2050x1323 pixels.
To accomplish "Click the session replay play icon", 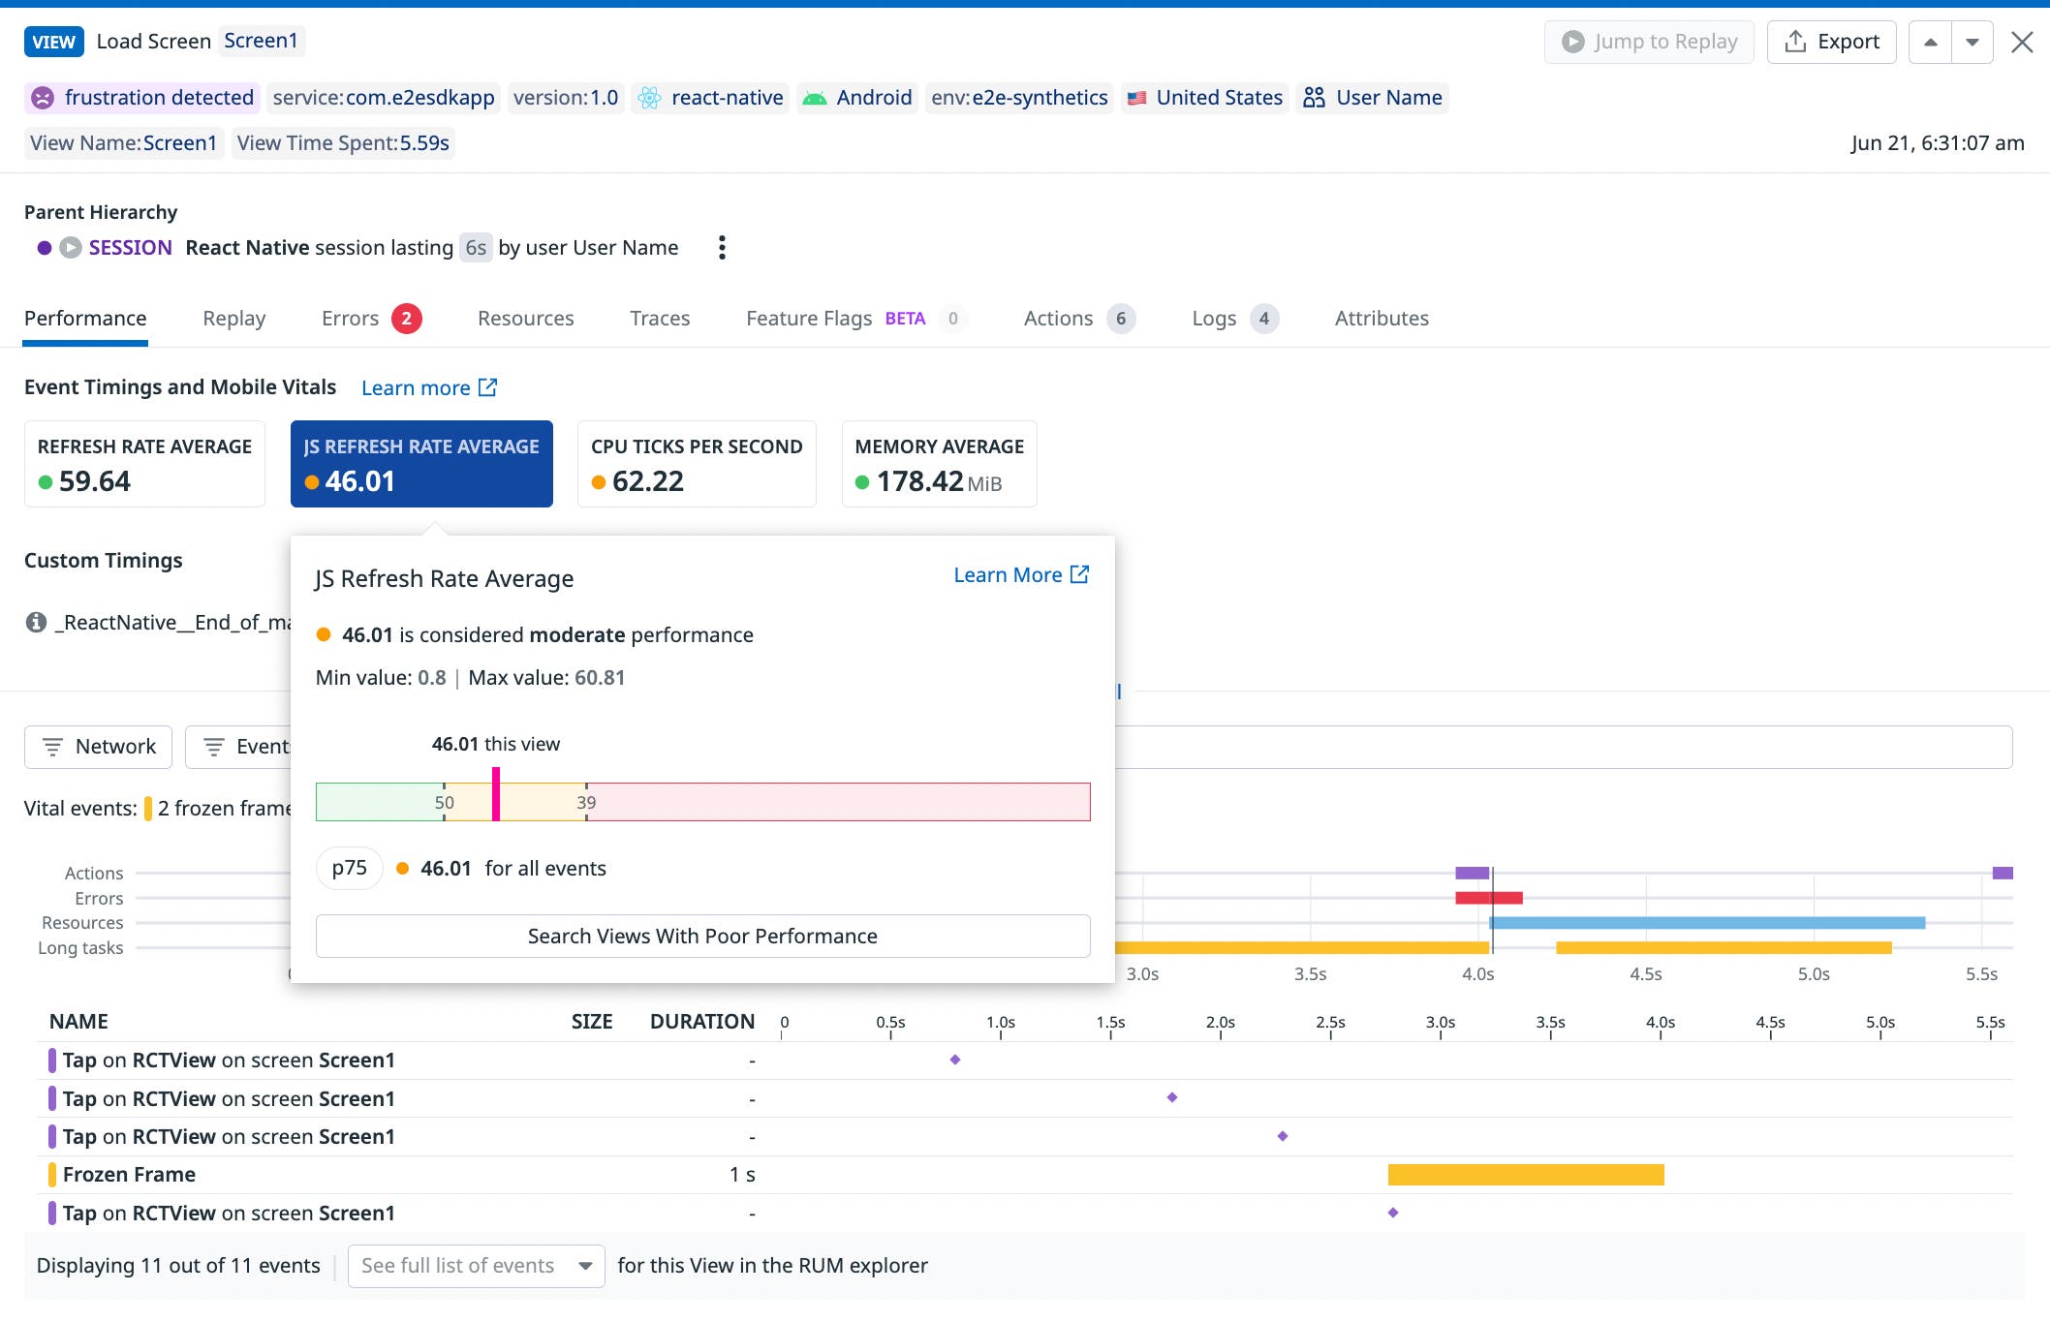I will click(71, 248).
